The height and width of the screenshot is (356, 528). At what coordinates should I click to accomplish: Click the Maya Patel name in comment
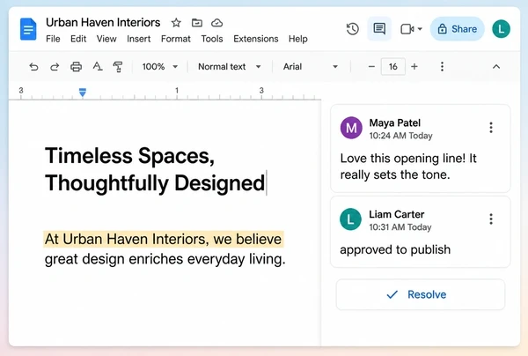coord(395,122)
